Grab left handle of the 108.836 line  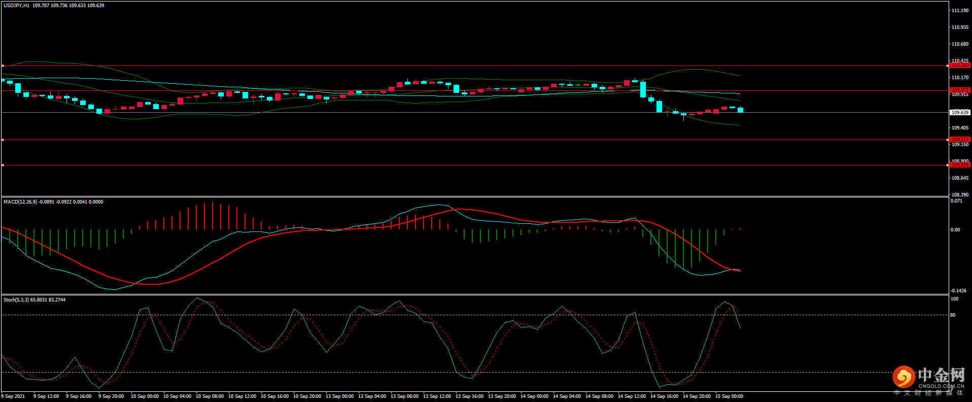pos(3,165)
